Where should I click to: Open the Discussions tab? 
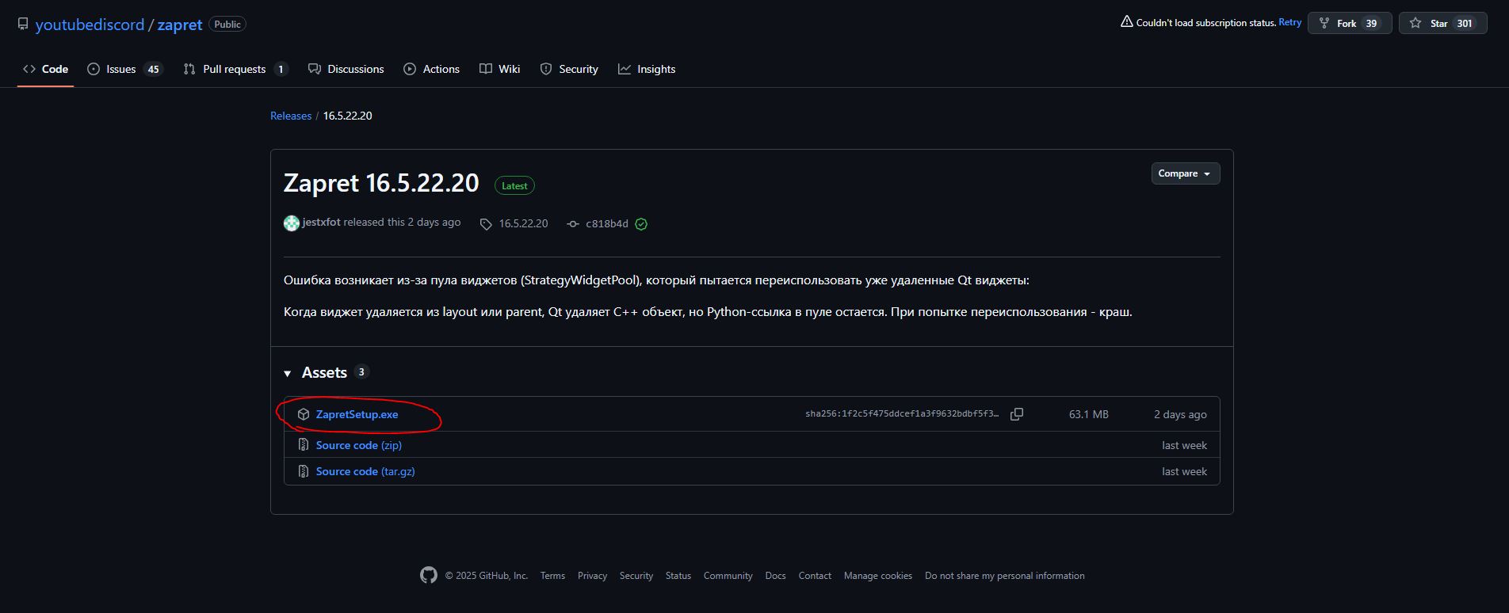pos(346,69)
